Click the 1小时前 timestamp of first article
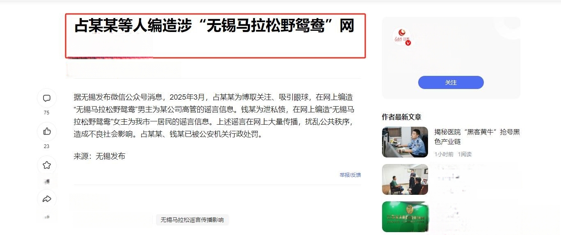Screen dimensions: 561x235 (444, 154)
